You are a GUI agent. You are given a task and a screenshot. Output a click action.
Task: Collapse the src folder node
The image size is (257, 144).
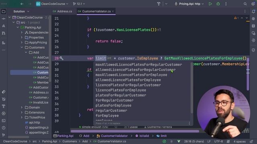click(14, 22)
